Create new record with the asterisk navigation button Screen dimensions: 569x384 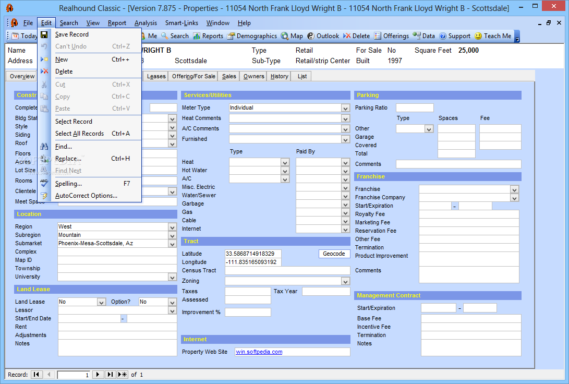pyautogui.click(x=122, y=375)
